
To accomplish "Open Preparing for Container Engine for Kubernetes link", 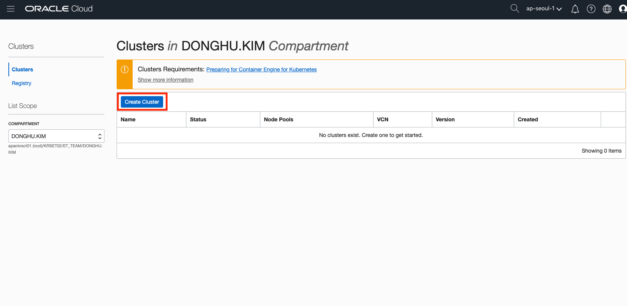I will click(x=261, y=69).
